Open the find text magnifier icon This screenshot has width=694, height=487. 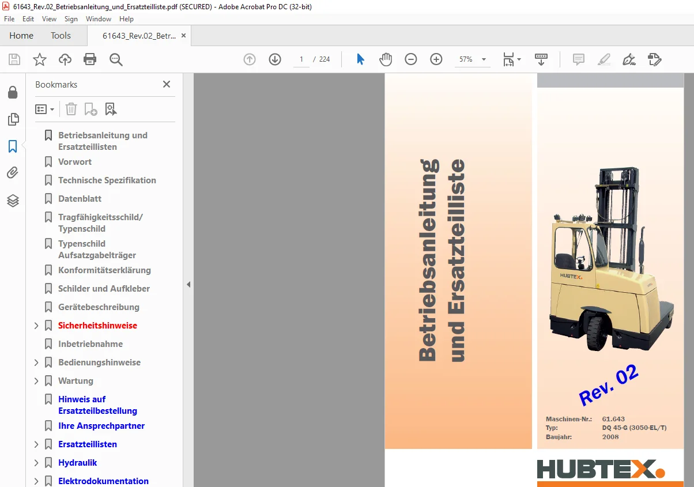[x=116, y=59]
